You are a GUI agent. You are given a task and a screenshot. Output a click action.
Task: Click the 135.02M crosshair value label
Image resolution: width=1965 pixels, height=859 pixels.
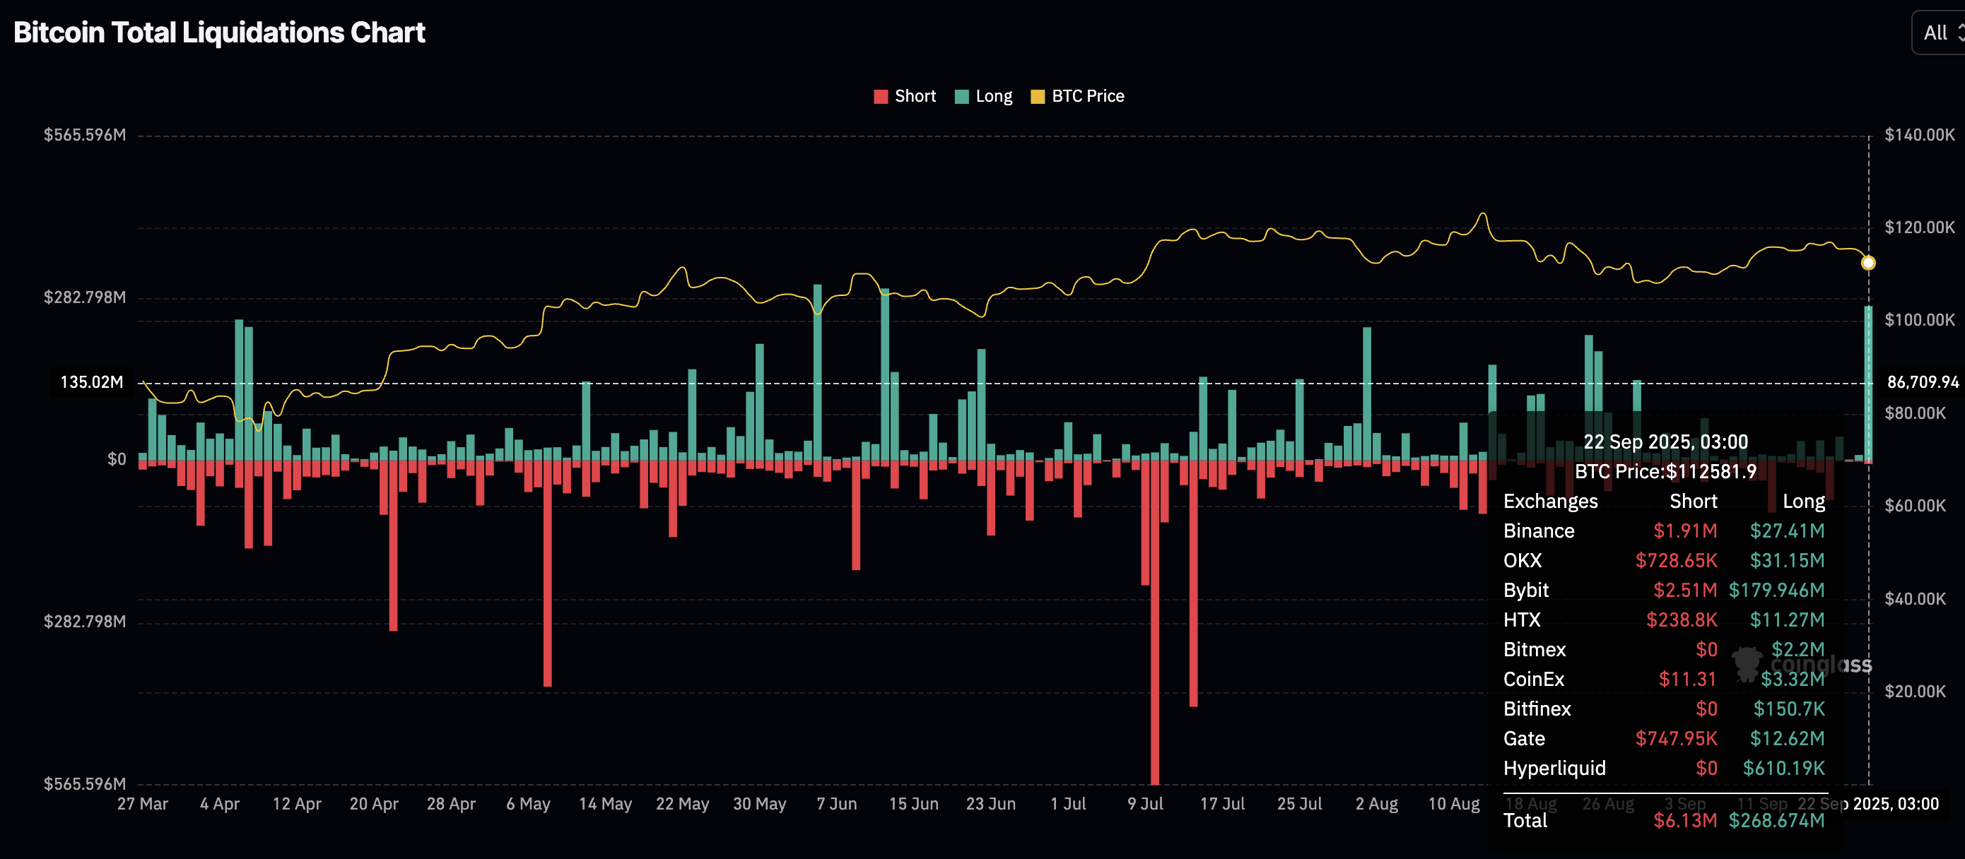(x=92, y=383)
